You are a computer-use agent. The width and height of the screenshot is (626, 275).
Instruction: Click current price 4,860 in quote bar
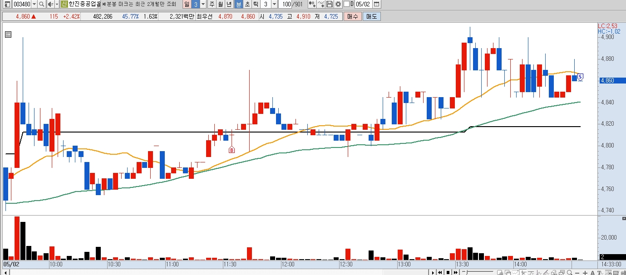22,16
